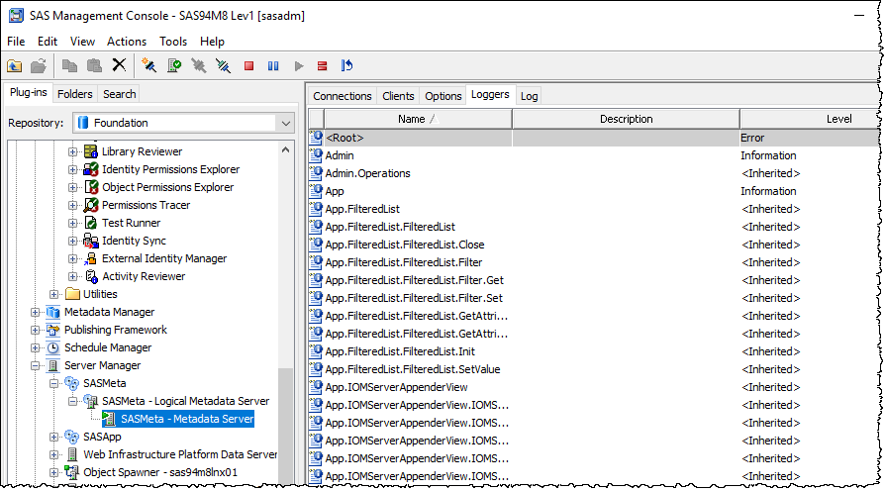This screenshot has height=491, width=885.
Task: Click the red Quiesce stacked bars icon
Action: pyautogui.click(x=323, y=66)
